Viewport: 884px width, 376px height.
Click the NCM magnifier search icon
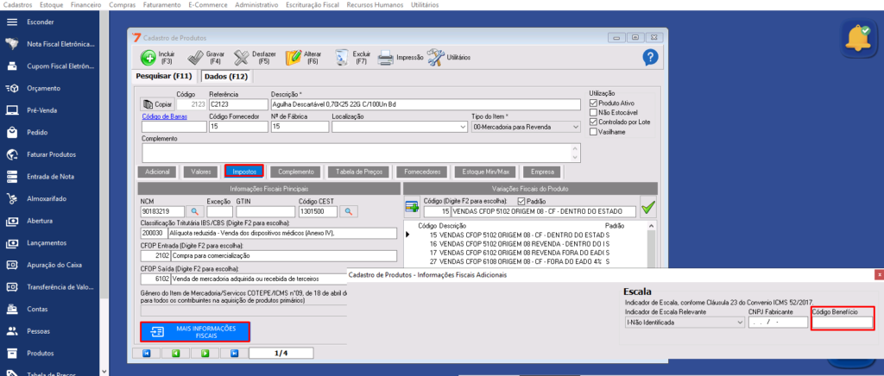[195, 211]
